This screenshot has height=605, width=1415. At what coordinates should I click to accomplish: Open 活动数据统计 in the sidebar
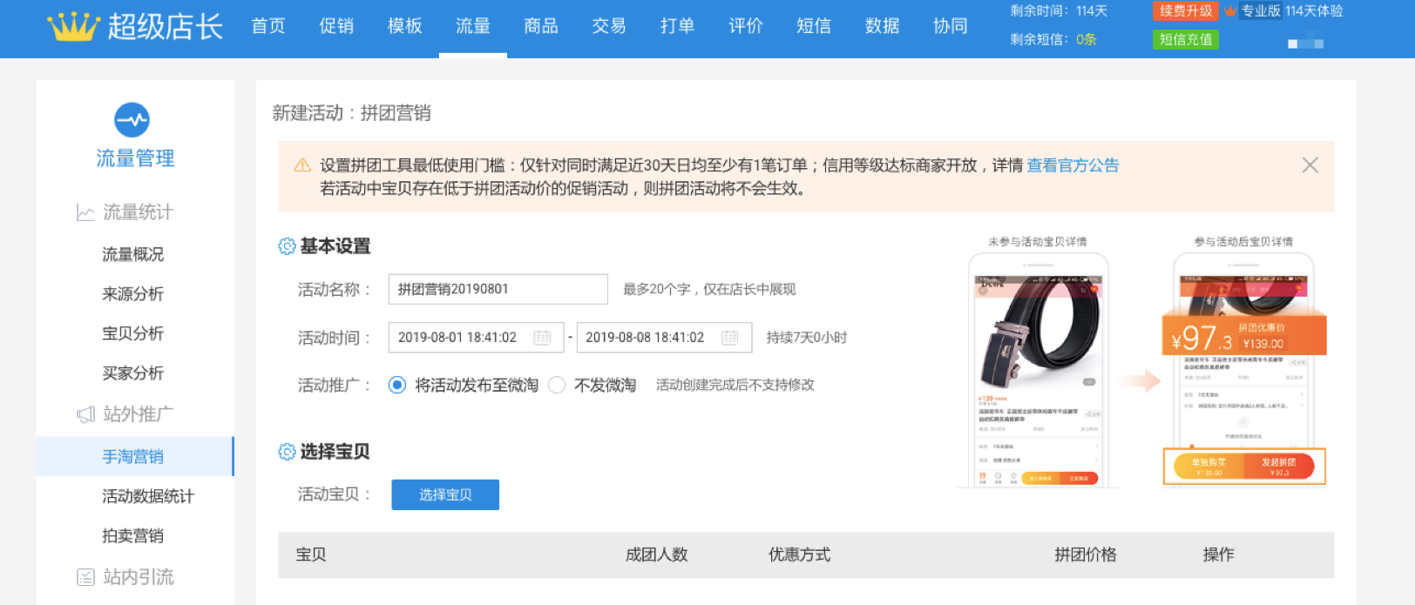pyautogui.click(x=147, y=496)
